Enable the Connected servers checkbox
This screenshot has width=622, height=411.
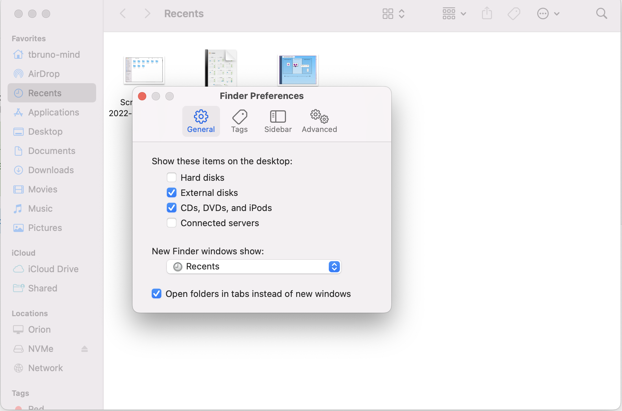(x=172, y=223)
